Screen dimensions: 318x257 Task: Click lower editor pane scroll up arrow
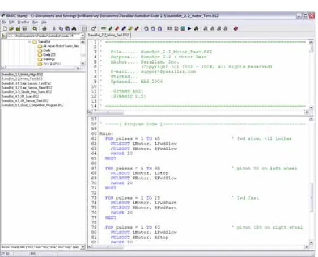[311, 119]
